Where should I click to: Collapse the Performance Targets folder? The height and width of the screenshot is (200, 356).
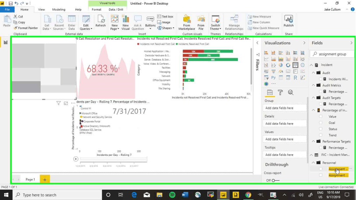[x=313, y=141]
